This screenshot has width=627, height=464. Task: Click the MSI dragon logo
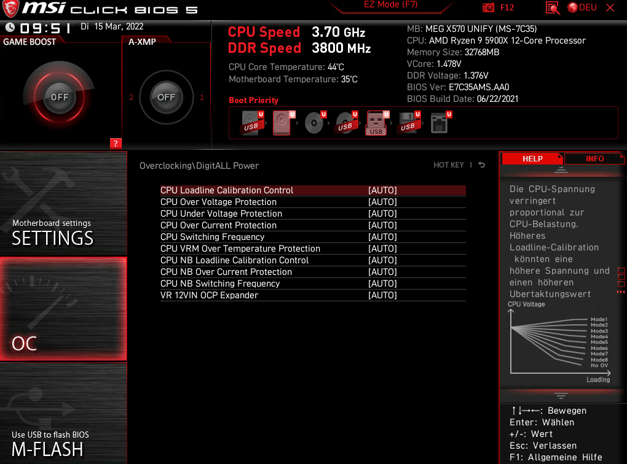click(11, 8)
